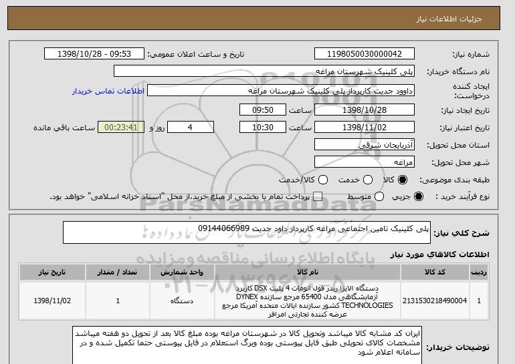The width and height of the screenshot is (515, 364).
Task: Click the ساعت باقی مانده label
Action: point(64,128)
